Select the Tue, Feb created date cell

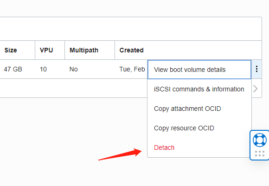point(132,69)
